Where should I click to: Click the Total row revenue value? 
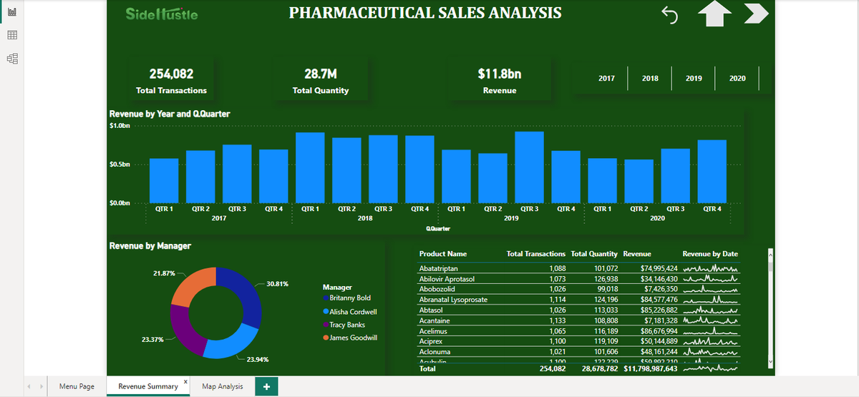pyautogui.click(x=651, y=369)
